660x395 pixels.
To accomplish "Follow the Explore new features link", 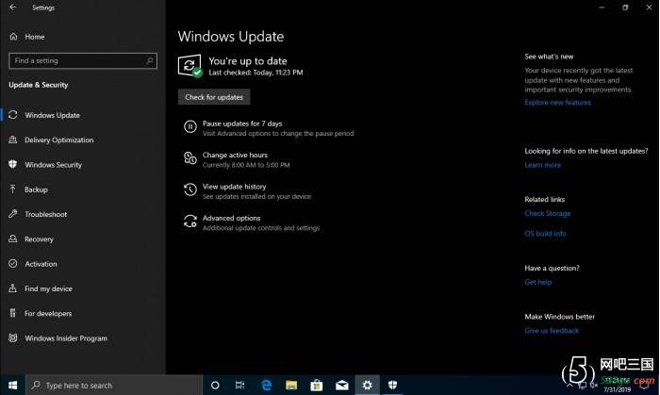I will [x=558, y=102].
